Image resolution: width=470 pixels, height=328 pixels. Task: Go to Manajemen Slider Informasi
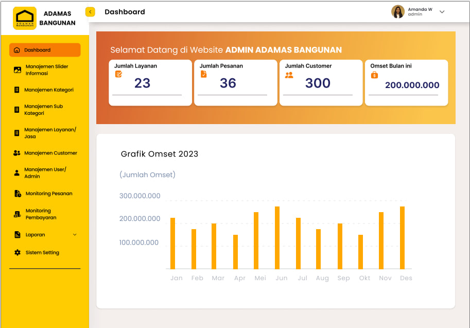(x=47, y=70)
